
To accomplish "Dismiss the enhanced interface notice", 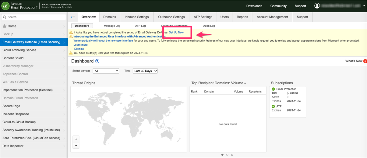I will click(79, 49).
